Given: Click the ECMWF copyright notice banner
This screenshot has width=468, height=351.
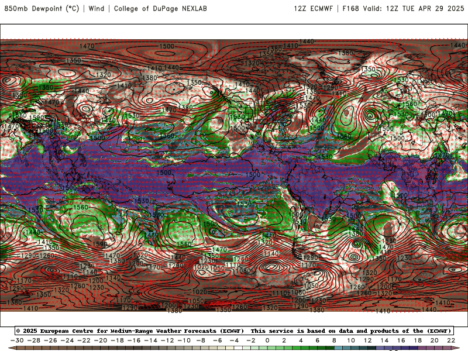Looking at the screenshot, I should pos(234,331).
